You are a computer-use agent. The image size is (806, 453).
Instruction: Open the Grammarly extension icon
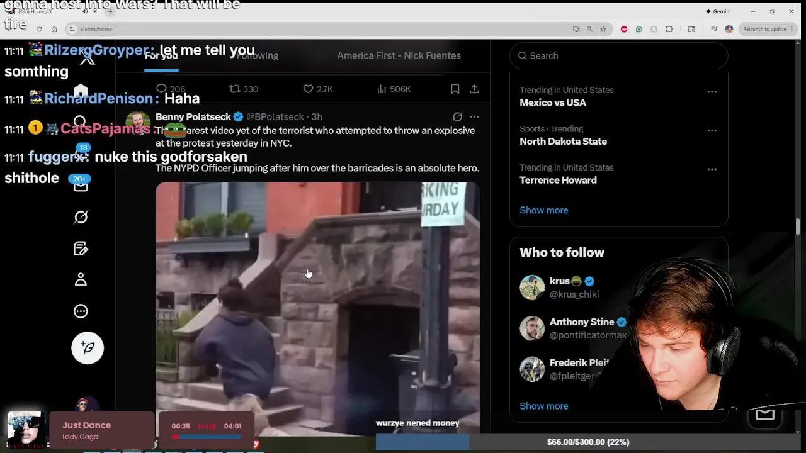pos(639,29)
